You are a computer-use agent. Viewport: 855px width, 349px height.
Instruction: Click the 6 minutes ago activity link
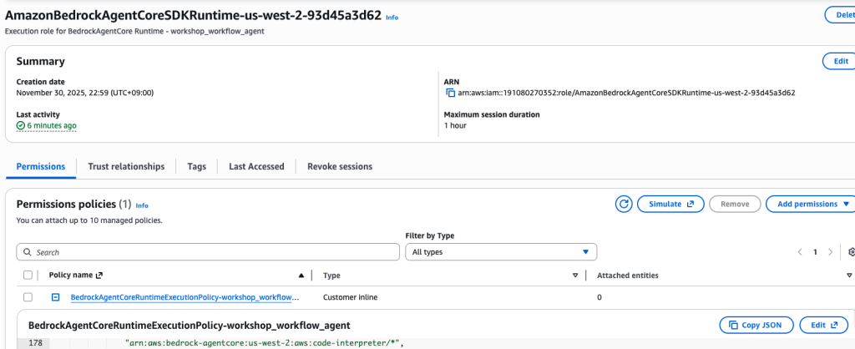tap(52, 125)
